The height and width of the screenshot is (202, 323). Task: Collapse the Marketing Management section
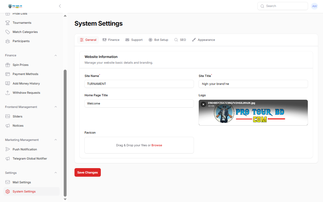point(56,140)
